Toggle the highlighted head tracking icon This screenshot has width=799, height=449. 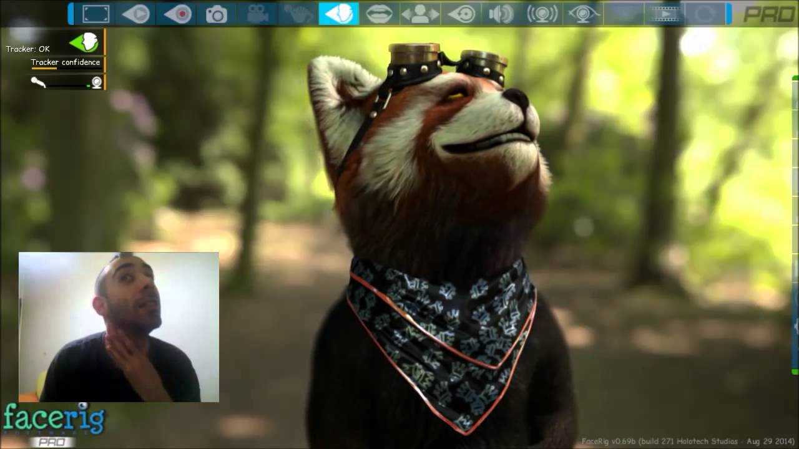[x=339, y=14]
